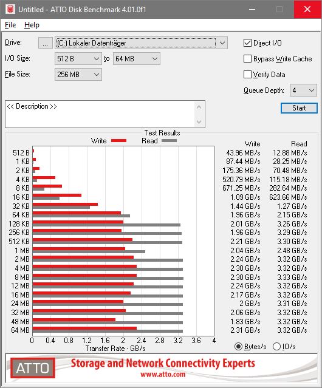Open the File menu
The width and height of the screenshot is (322, 388).
tap(10, 25)
